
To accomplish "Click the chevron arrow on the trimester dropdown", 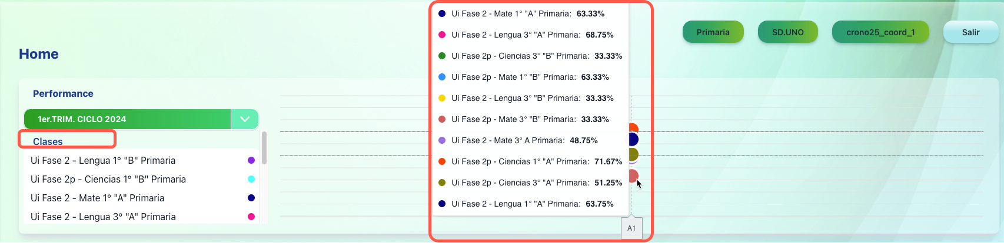I will coord(245,119).
